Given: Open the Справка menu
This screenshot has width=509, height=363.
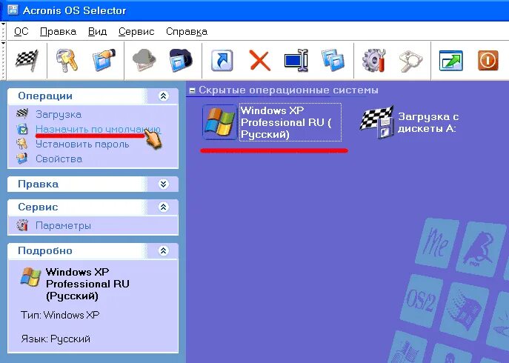Looking at the screenshot, I should point(187,32).
